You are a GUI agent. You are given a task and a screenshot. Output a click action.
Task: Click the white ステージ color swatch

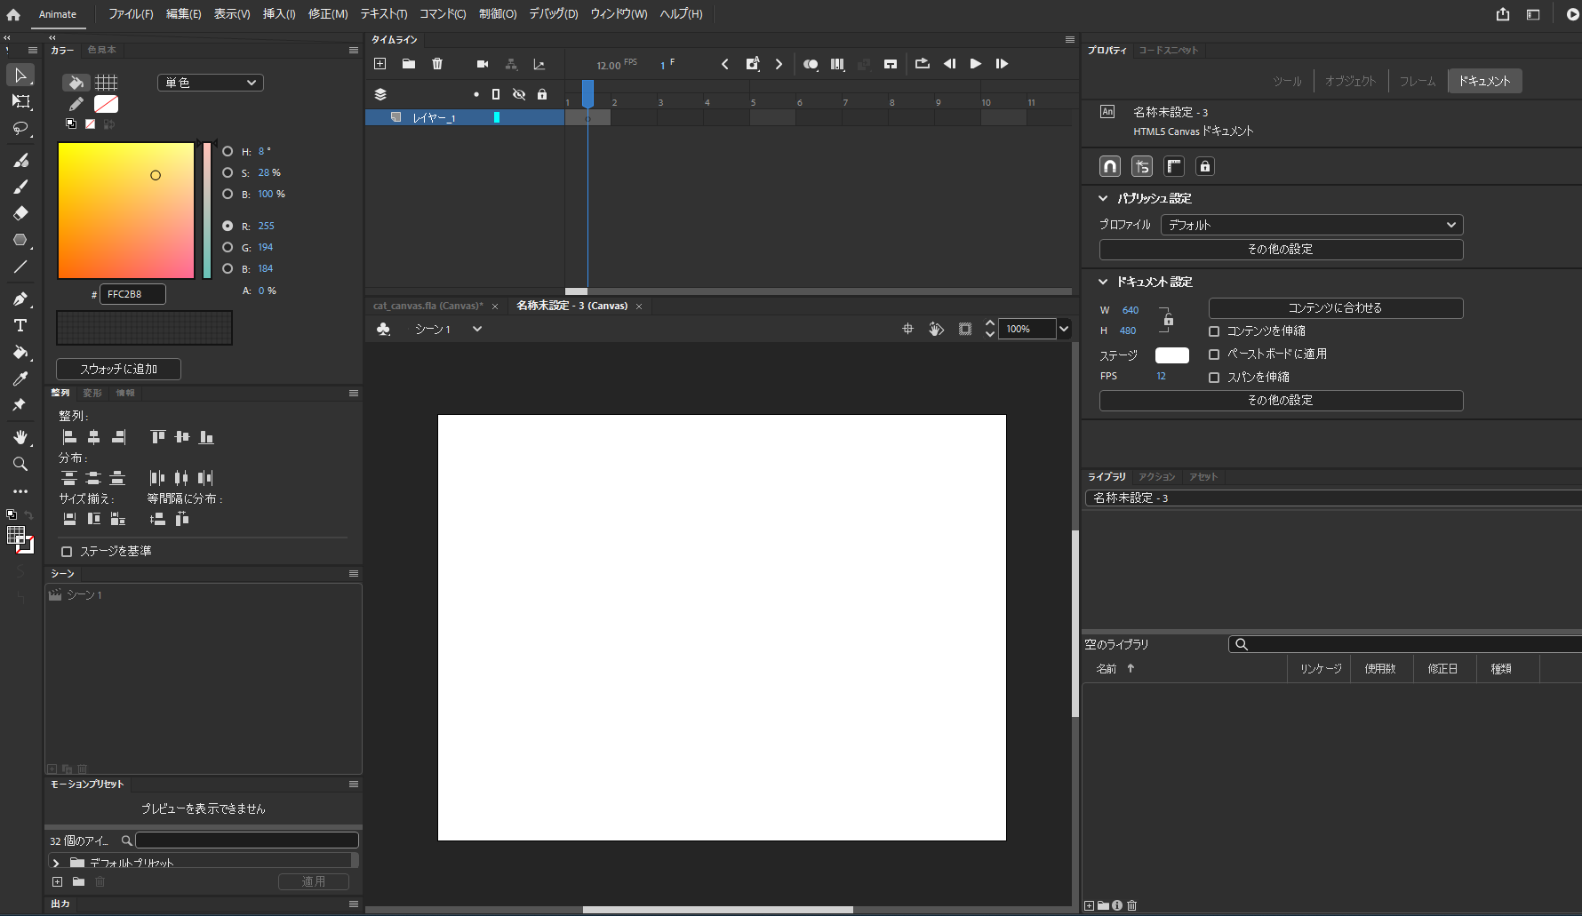1171,355
